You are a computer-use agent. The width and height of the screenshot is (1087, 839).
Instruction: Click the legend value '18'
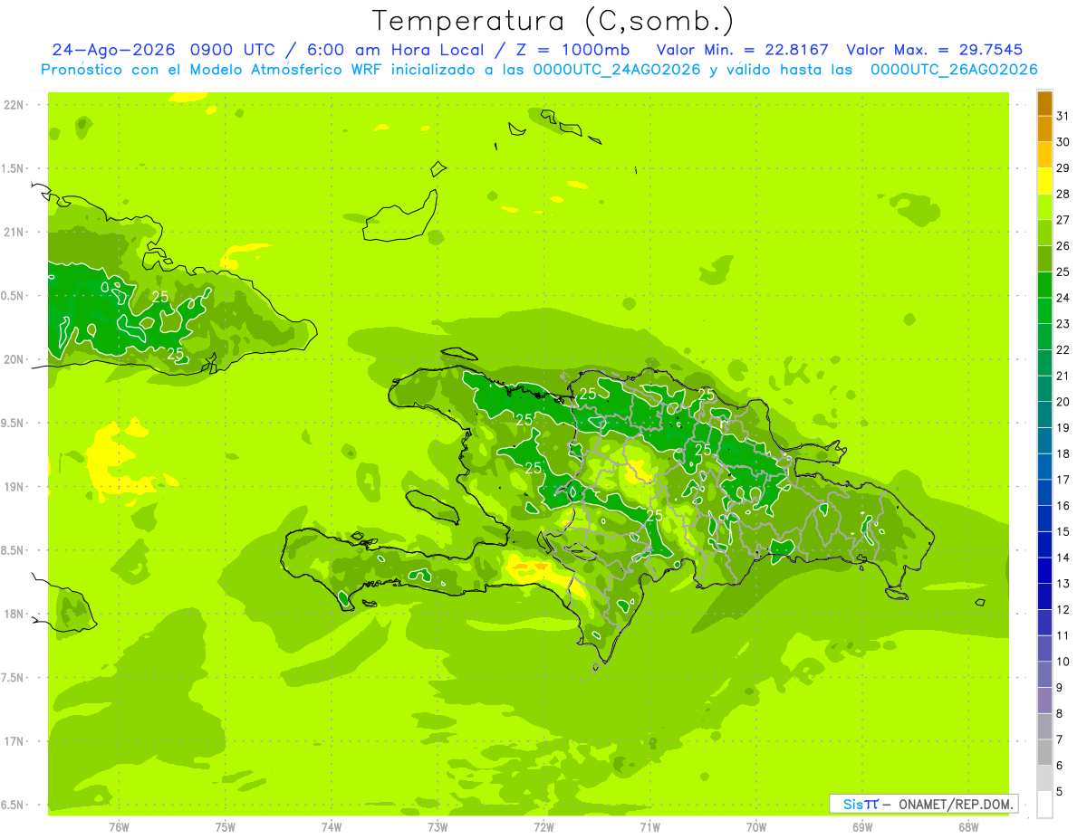(1063, 454)
